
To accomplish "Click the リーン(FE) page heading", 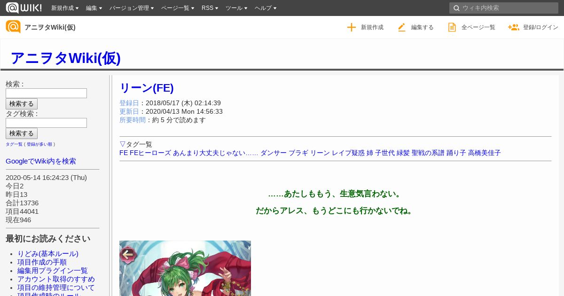I will point(147,88).
